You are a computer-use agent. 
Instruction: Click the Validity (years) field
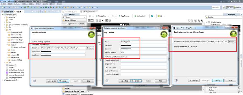coord(143,52)
